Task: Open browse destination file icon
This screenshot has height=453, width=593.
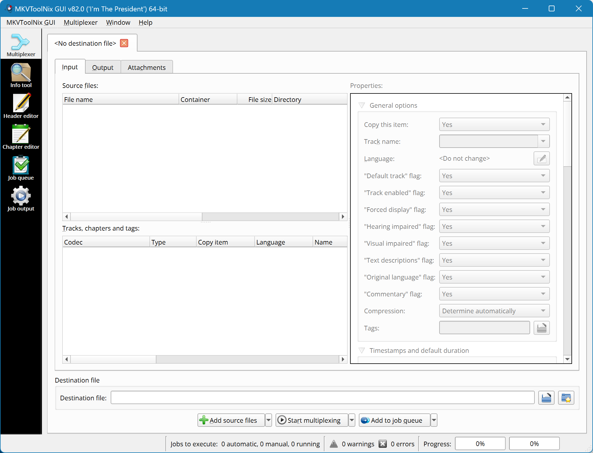Action: pyautogui.click(x=546, y=397)
